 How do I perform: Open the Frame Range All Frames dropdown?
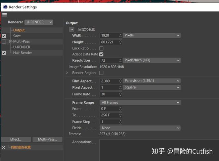click(140, 103)
